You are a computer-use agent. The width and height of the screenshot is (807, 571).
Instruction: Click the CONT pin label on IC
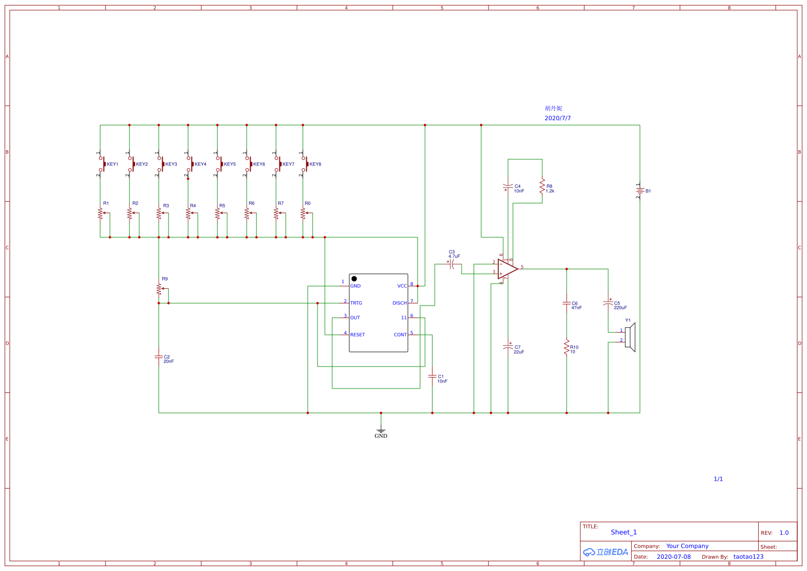point(400,335)
